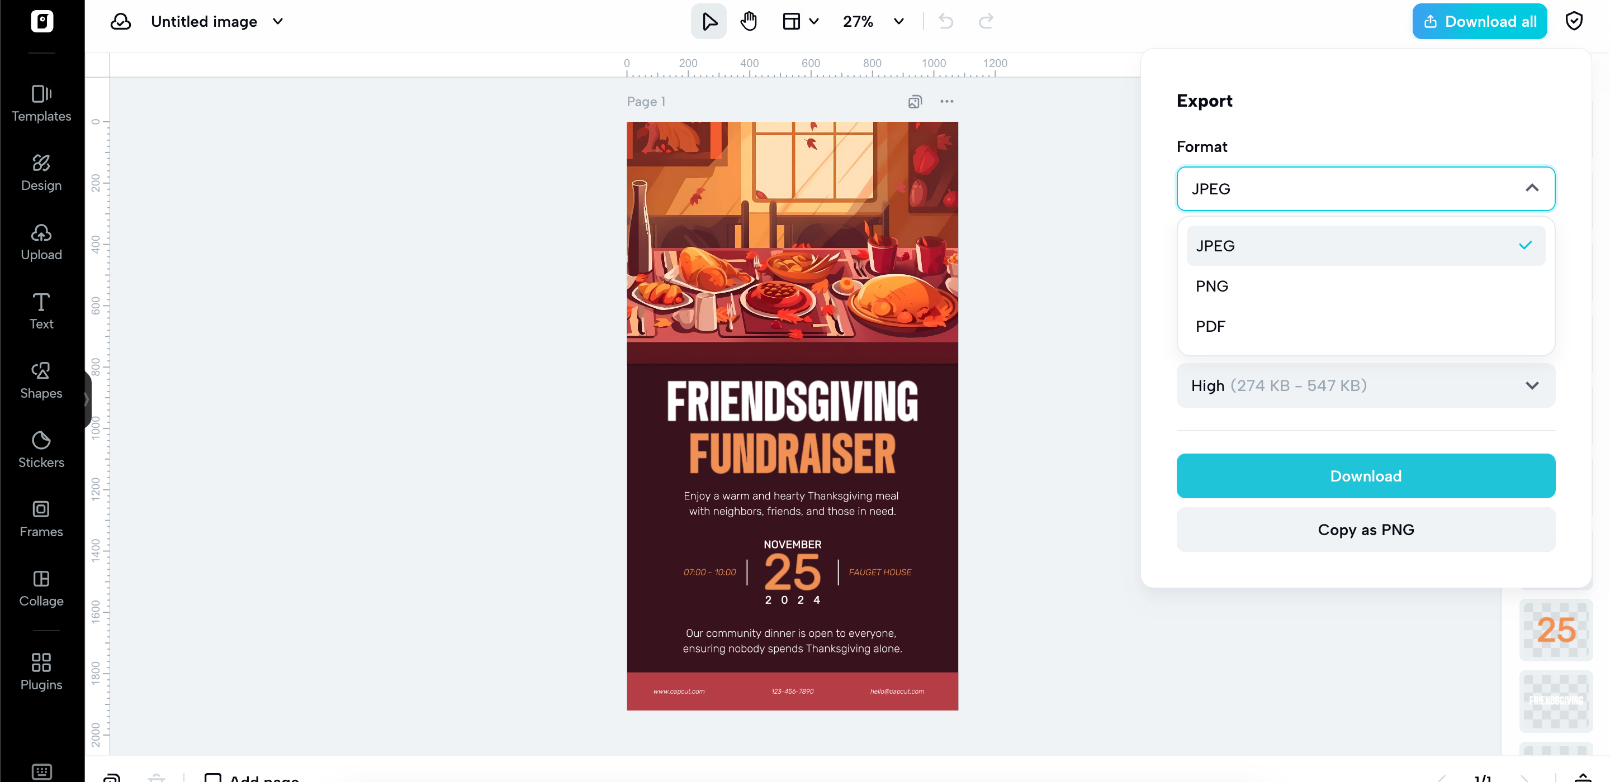Screen dimensions: 1610x782
Task: Open the Shapes panel
Action: point(41,380)
